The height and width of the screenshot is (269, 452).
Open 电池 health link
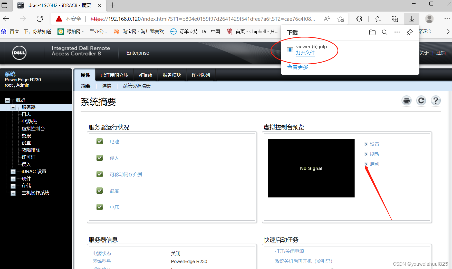(x=114, y=142)
